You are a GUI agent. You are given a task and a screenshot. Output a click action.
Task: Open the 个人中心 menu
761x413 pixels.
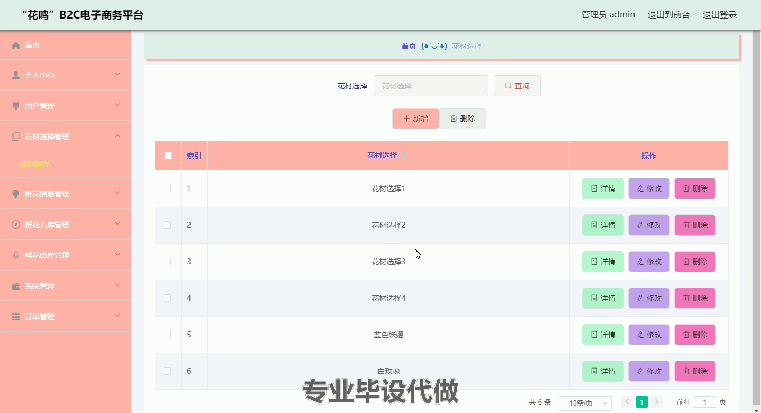(x=66, y=75)
